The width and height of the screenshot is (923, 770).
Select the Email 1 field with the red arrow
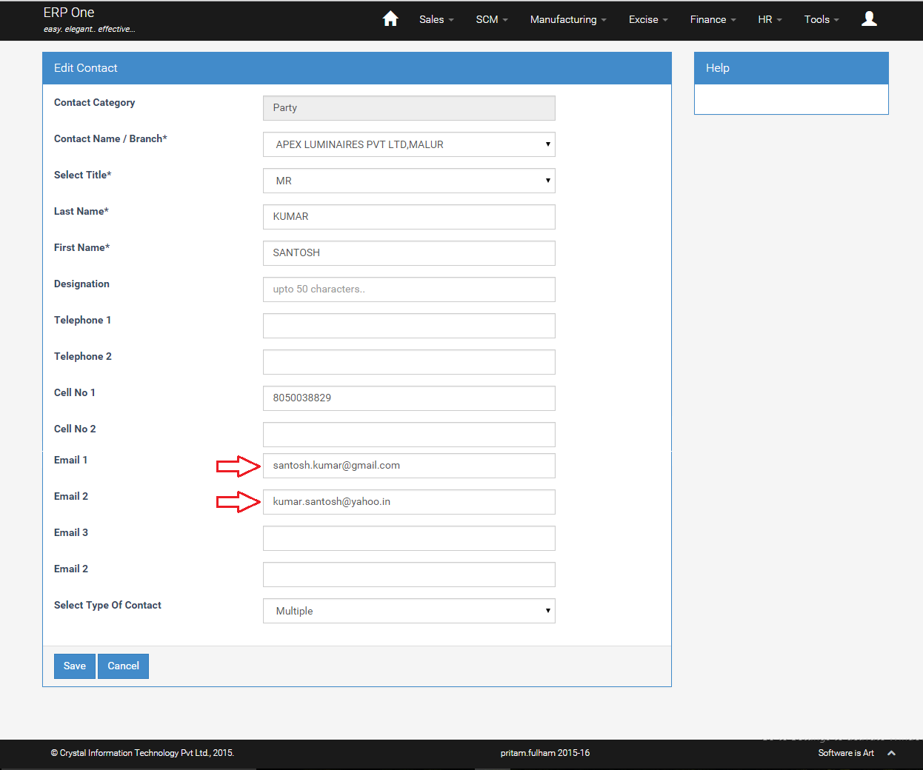point(409,466)
